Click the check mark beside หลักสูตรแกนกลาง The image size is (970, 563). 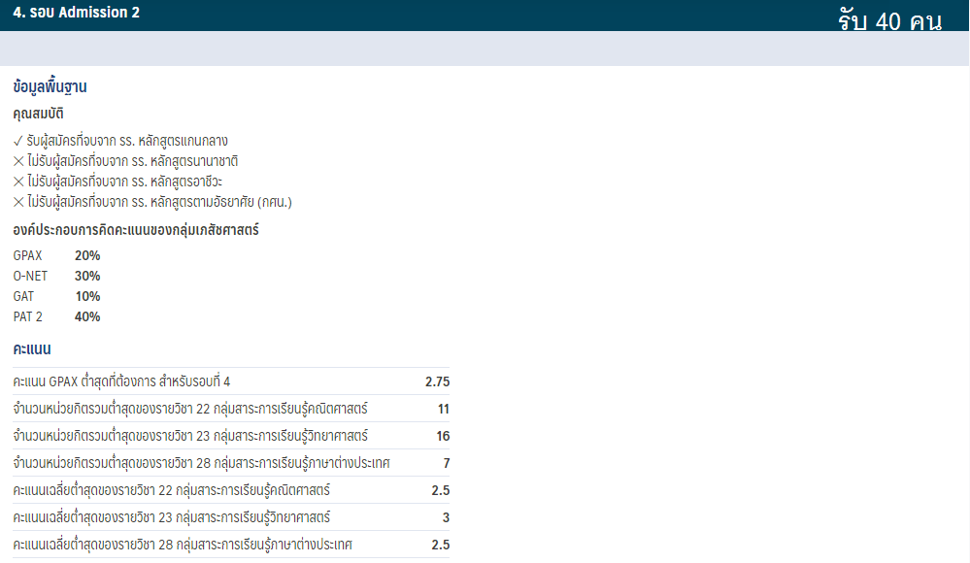coord(18,141)
